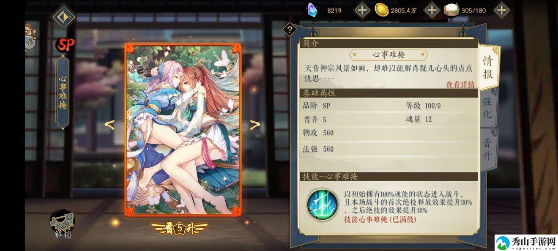Tap the mascot character icon at left edge
The image size is (558, 251).
coord(31,36)
